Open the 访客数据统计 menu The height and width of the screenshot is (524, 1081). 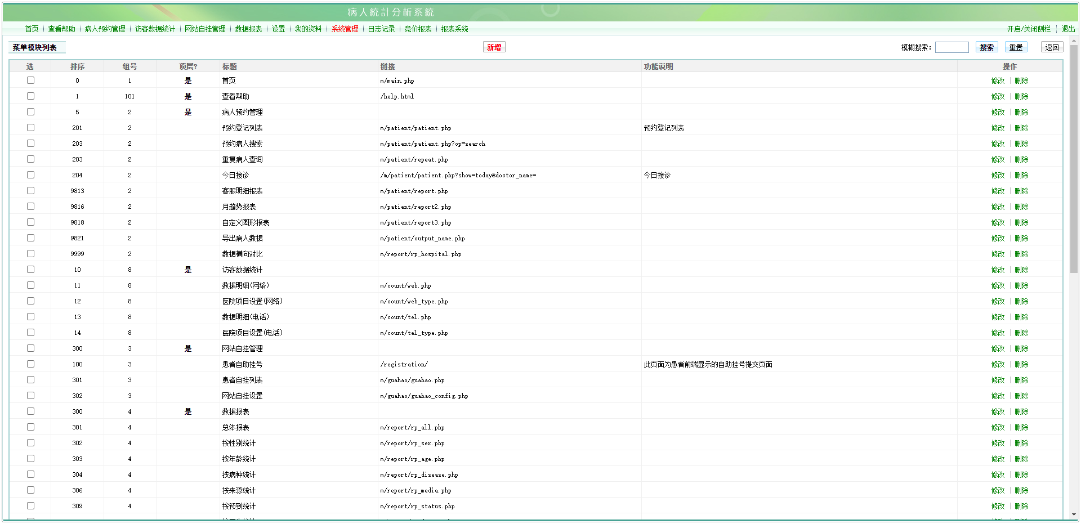[155, 29]
